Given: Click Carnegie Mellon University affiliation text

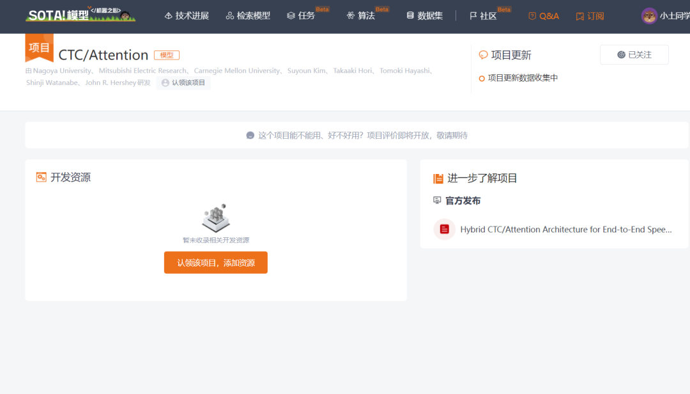Looking at the screenshot, I should click(237, 70).
